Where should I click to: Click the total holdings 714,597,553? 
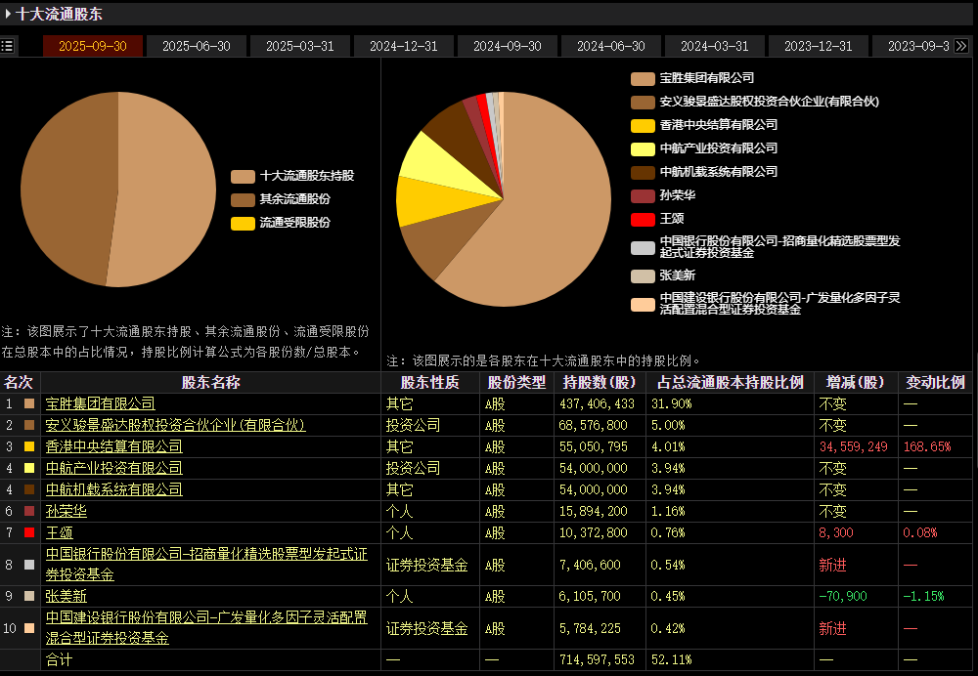coord(597,659)
